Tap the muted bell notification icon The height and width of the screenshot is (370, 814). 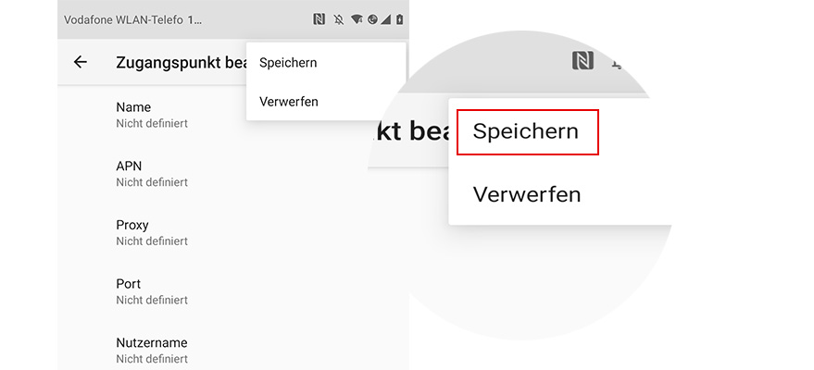point(338,18)
